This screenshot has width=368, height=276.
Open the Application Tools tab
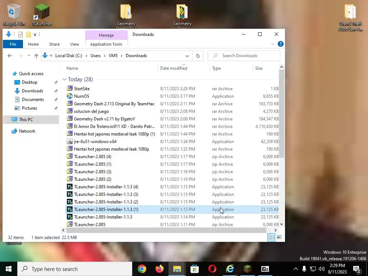click(x=106, y=44)
